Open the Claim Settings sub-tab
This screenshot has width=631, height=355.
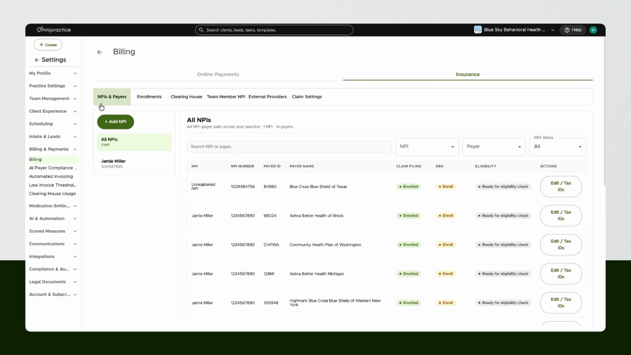(307, 97)
